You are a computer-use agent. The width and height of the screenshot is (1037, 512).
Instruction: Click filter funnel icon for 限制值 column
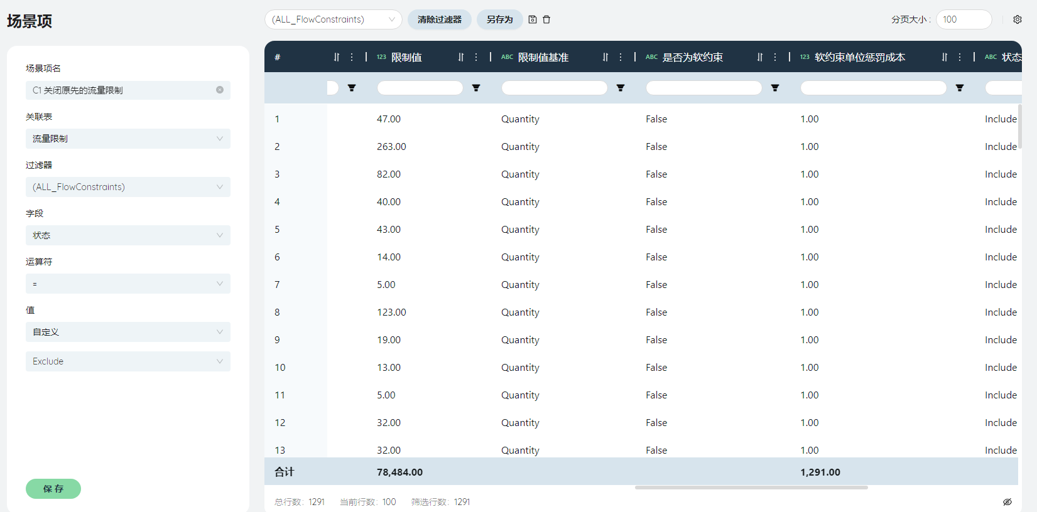pos(476,88)
